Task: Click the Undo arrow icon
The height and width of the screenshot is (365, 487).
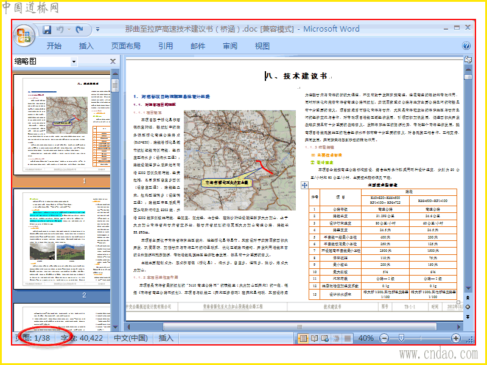Action: (60, 29)
